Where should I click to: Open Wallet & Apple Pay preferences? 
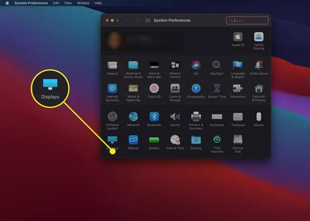pyautogui.click(x=133, y=93)
